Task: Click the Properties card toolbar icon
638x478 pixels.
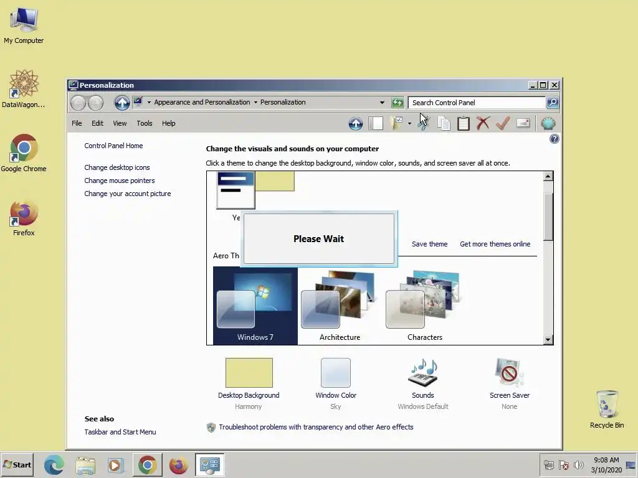Action: (523, 123)
